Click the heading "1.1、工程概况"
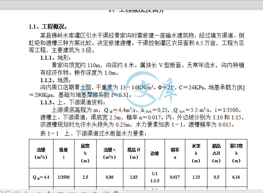Image resolution: width=263 pixels, height=193 pixels. 48,27
